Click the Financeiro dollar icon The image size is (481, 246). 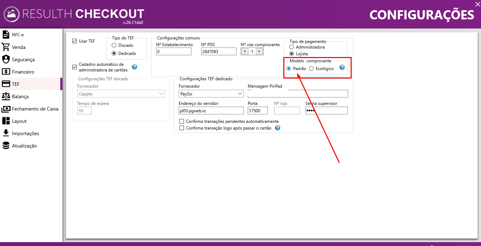6,71
